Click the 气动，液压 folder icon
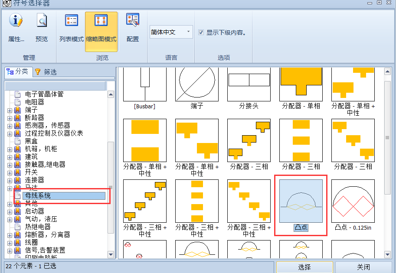The height and width of the screenshot is (273, 396). [17, 219]
